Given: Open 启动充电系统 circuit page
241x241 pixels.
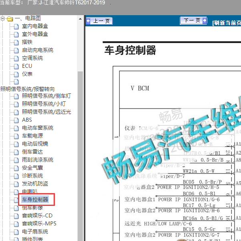Looking at the screenshot, I should 38,50.
